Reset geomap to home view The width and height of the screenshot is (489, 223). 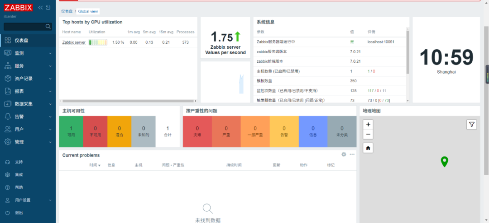(368, 149)
